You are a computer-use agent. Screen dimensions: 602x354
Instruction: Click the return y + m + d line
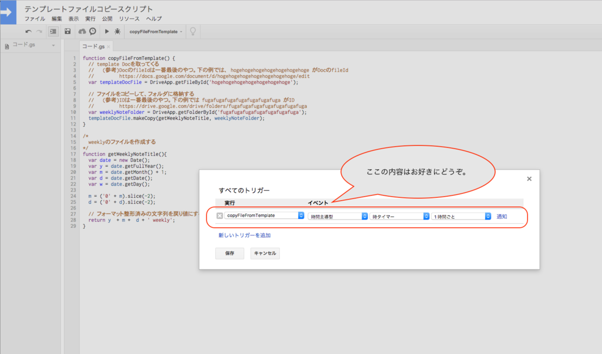tap(132, 220)
